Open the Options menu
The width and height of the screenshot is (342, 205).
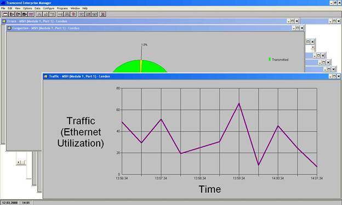tap(27, 8)
